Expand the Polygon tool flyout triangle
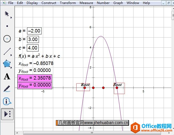This screenshot has width=174, height=135. coord(11,68)
